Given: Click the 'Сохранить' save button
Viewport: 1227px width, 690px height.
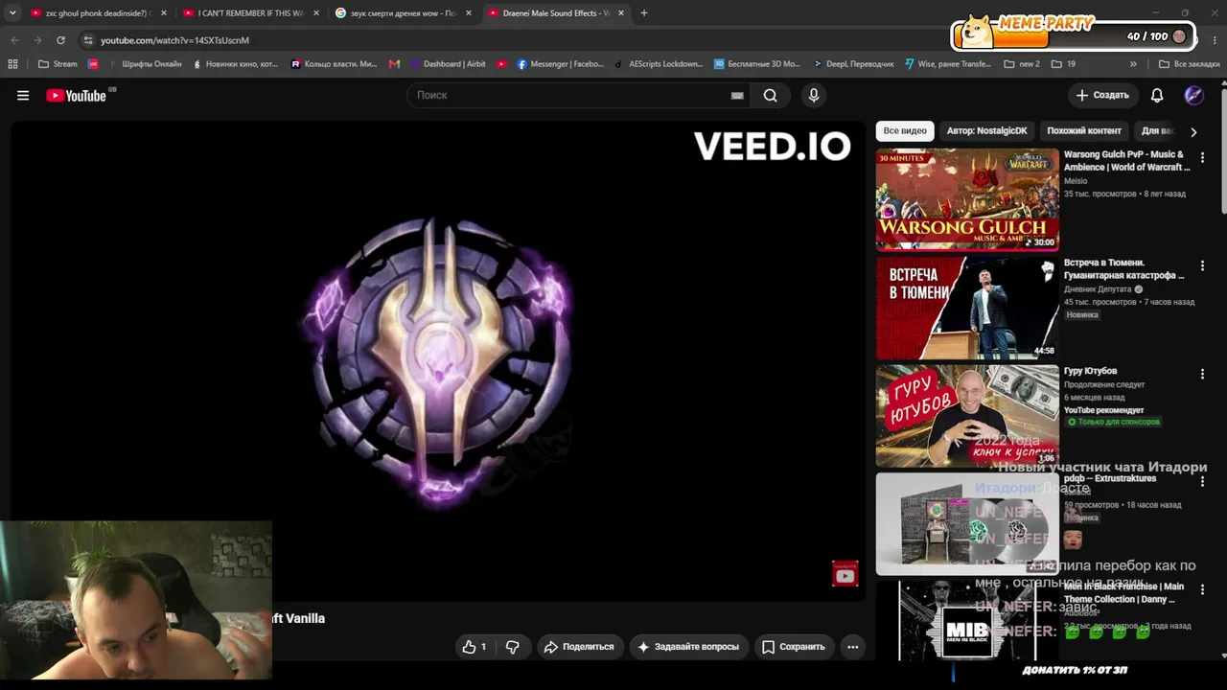Looking at the screenshot, I should [793, 647].
